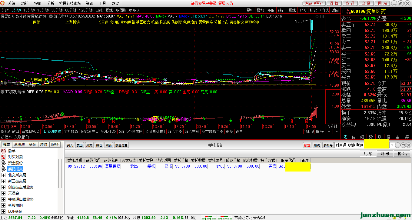Select the 价 tab in quote panel

pos(354,137)
